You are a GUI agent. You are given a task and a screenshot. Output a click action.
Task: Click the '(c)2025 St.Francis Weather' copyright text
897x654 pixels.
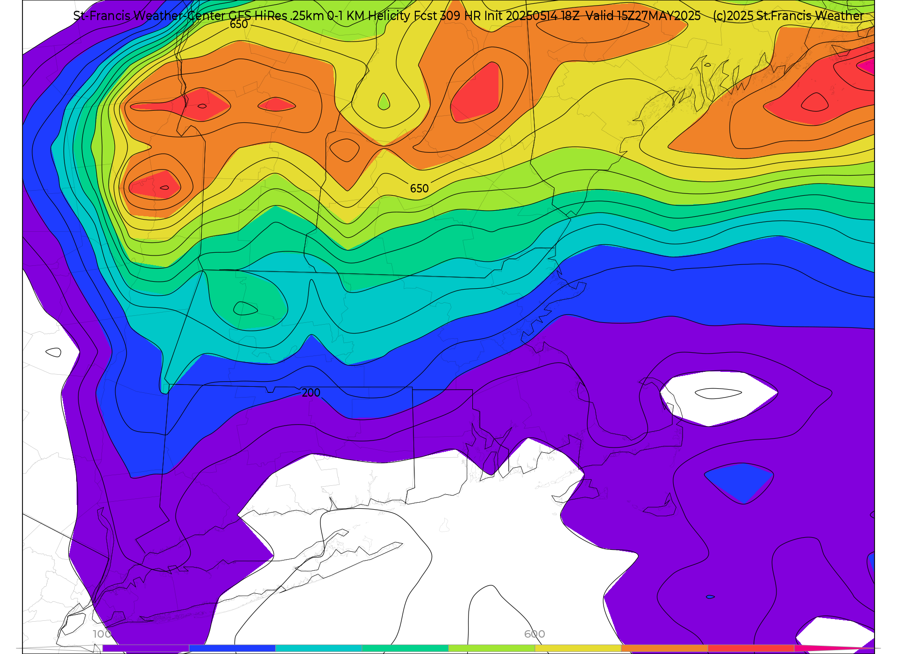(788, 16)
